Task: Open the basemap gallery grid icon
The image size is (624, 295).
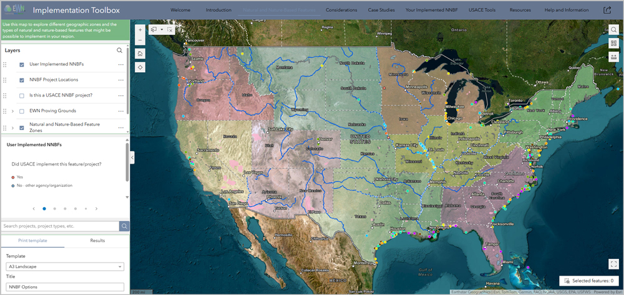Action: pos(613,44)
